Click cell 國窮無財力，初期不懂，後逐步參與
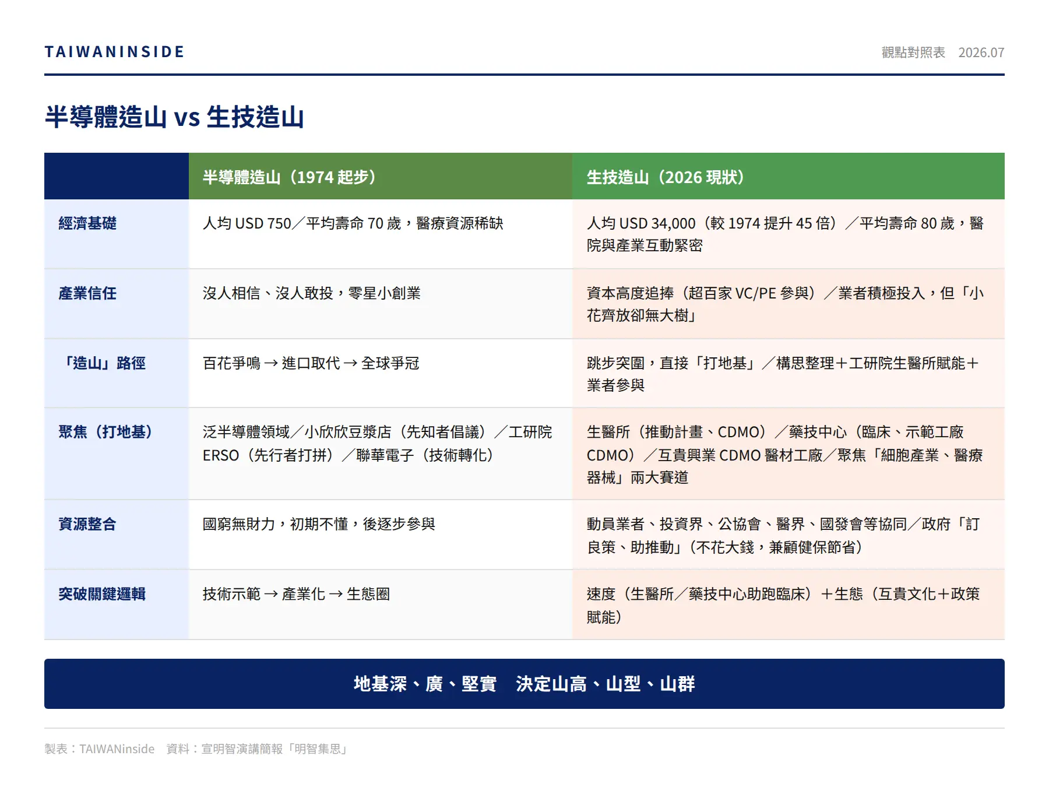 click(381, 535)
